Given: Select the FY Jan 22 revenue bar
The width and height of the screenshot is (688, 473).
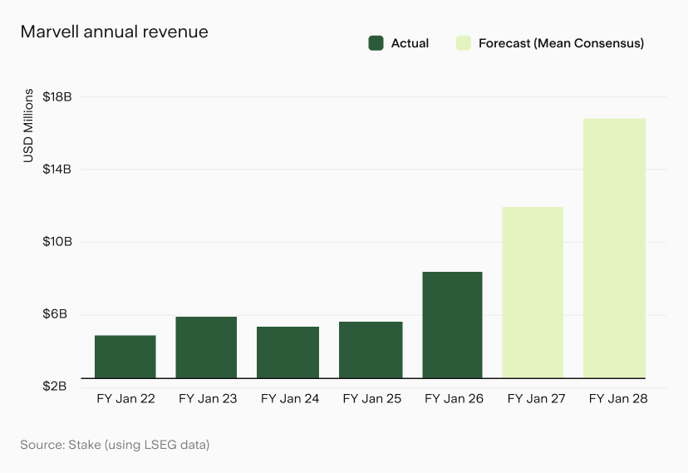Looking at the screenshot, I should coord(125,357).
